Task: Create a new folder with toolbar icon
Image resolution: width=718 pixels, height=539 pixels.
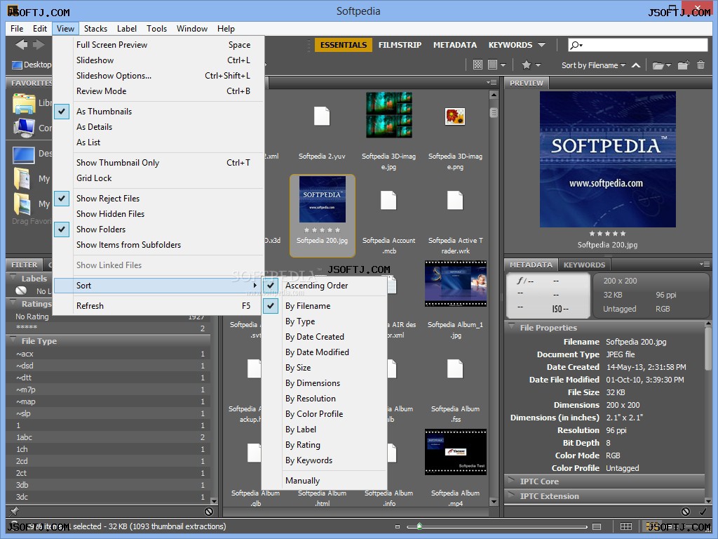Action: pyautogui.click(x=684, y=65)
